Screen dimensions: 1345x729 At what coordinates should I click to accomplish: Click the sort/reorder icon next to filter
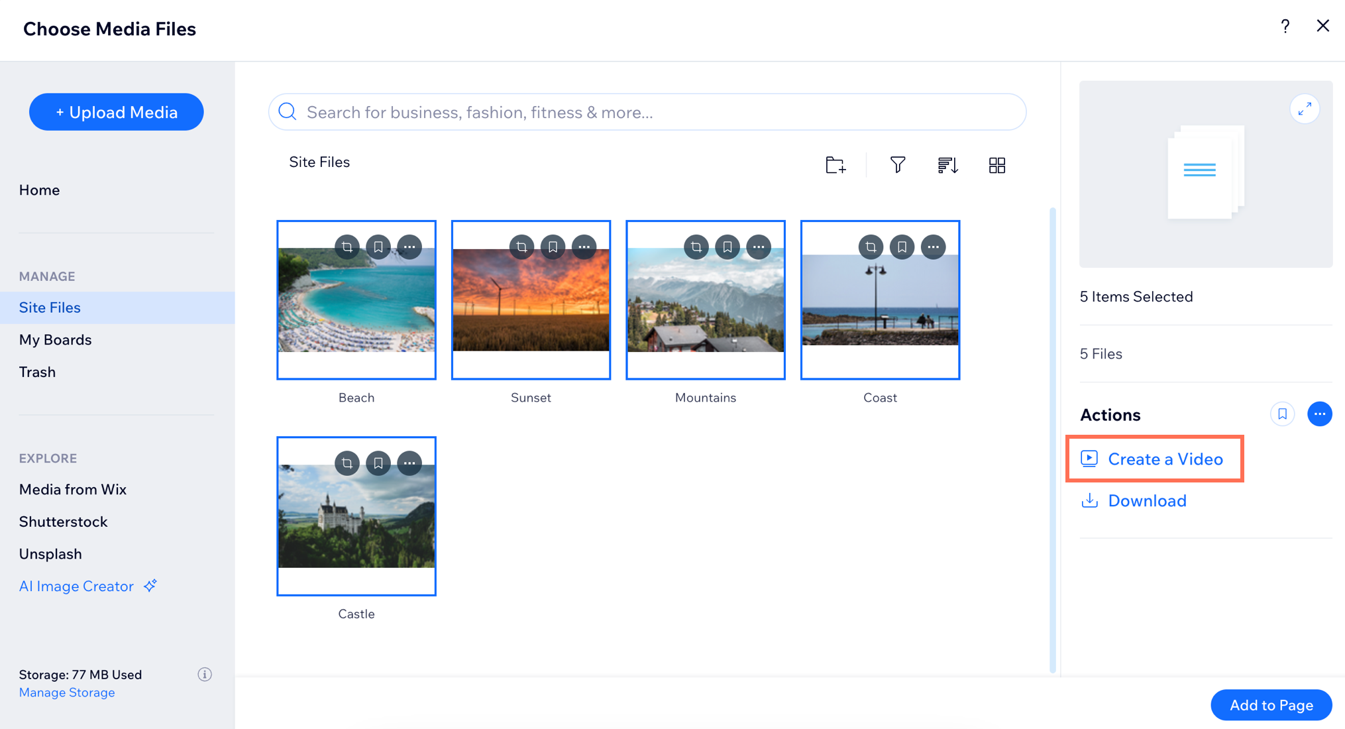click(x=947, y=164)
